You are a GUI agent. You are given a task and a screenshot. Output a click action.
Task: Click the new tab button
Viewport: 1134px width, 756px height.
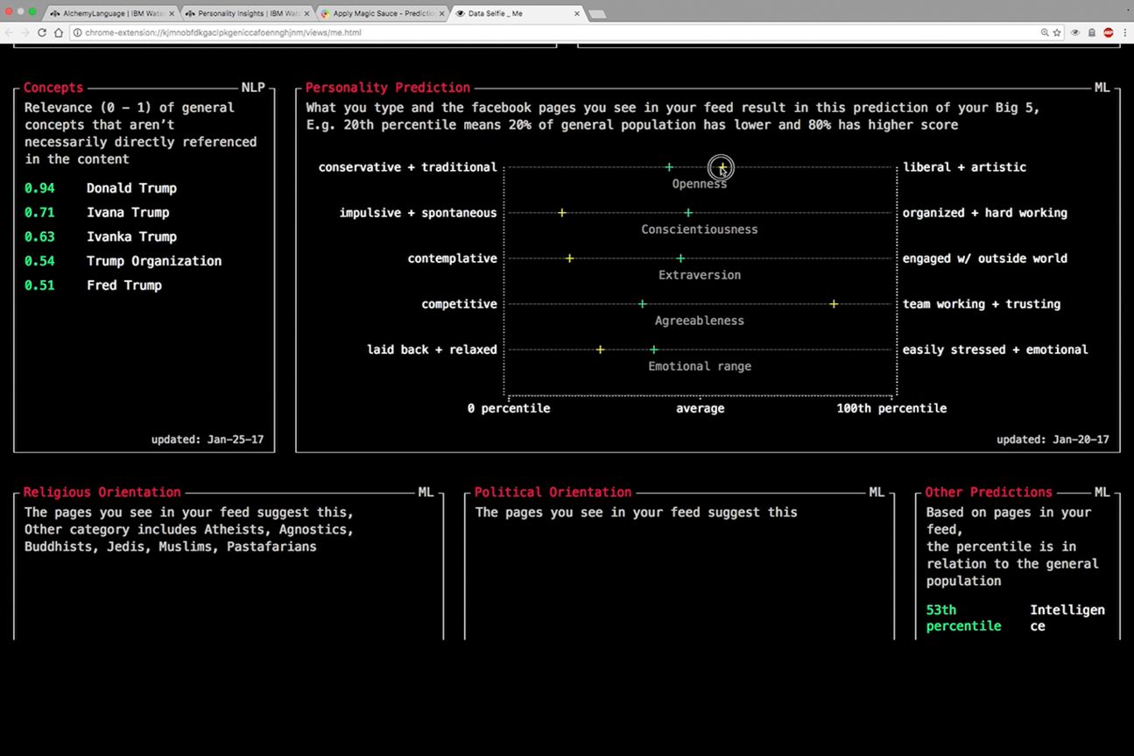(597, 14)
